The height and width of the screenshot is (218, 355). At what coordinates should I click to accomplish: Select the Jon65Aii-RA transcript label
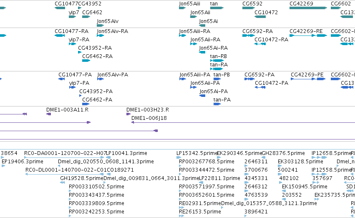[x=205, y=39]
